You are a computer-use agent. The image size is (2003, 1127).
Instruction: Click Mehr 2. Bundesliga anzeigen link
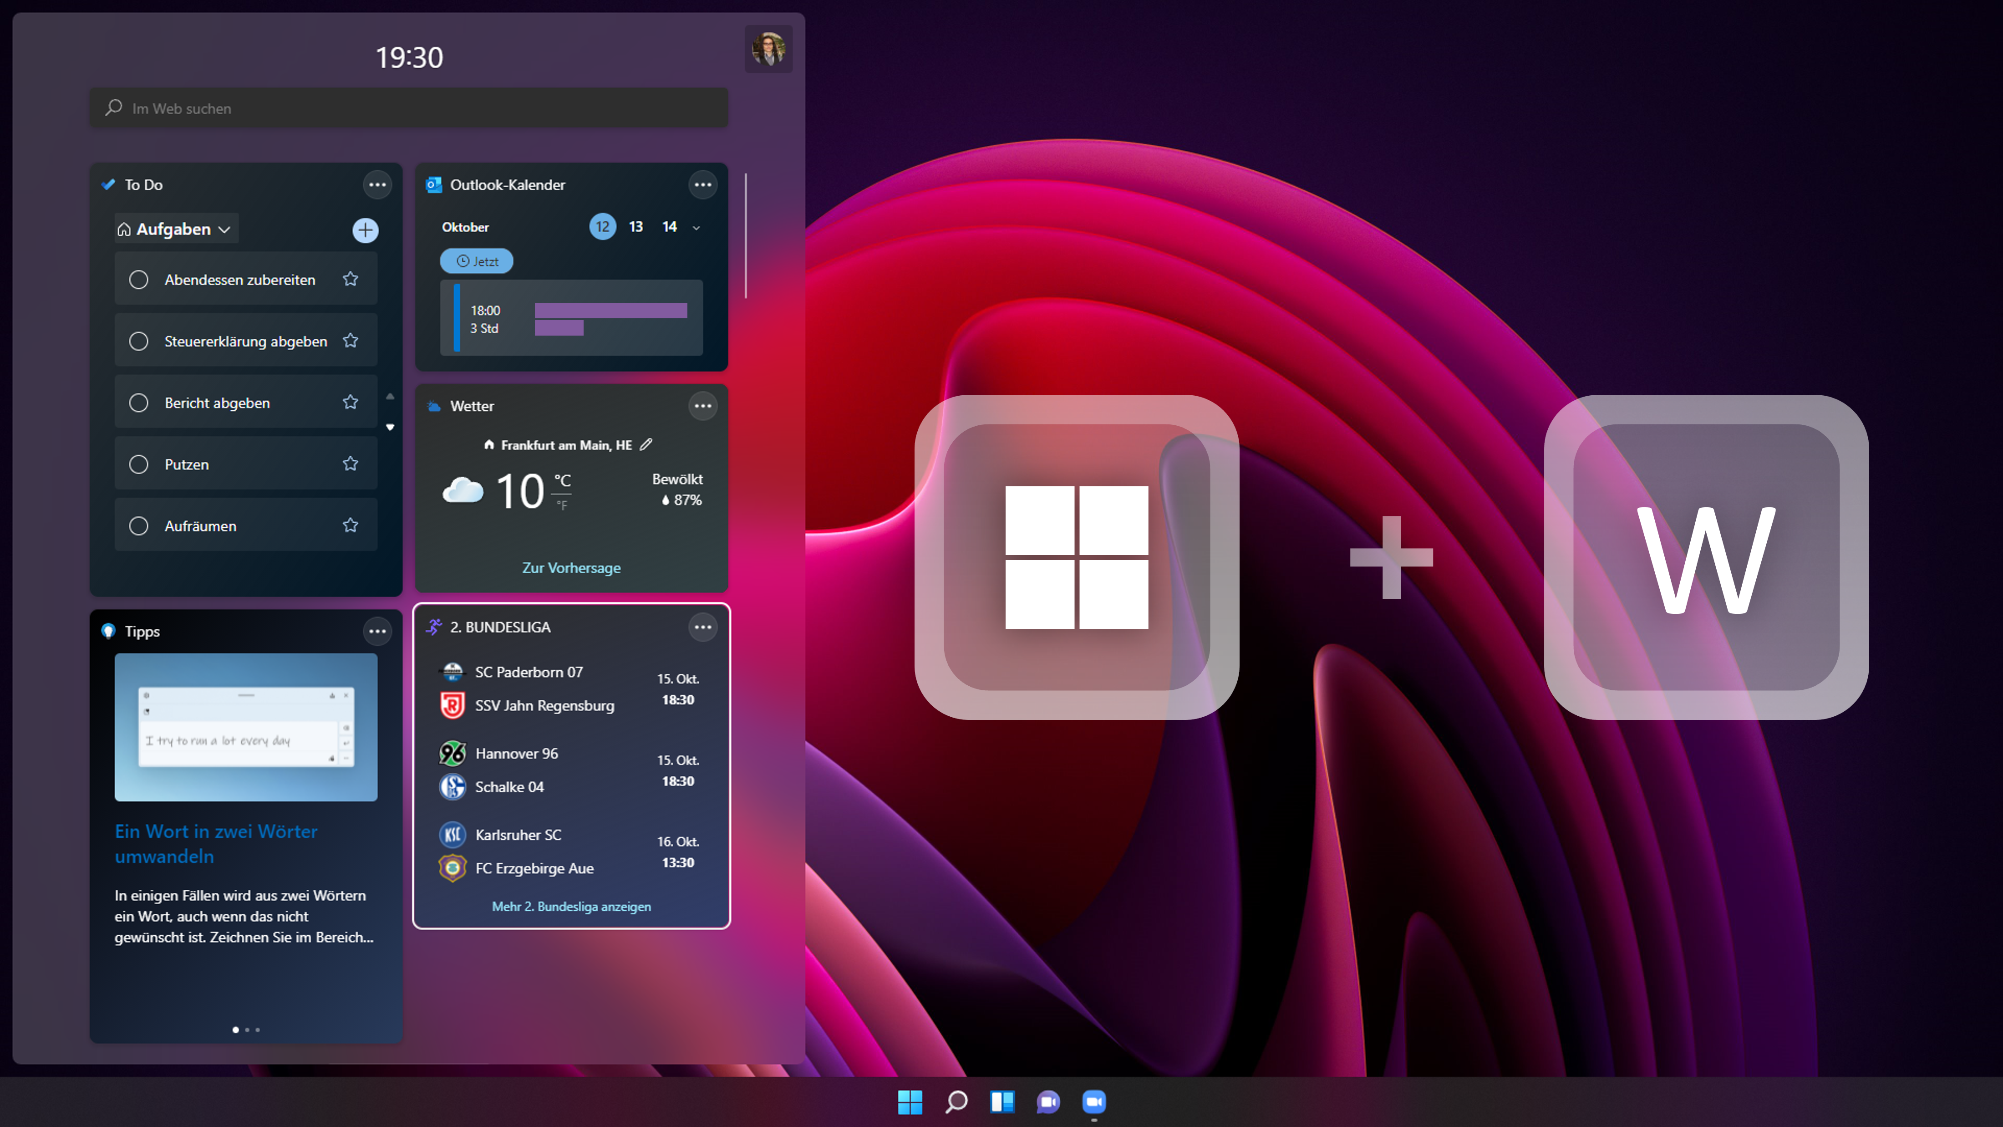pos(571,907)
